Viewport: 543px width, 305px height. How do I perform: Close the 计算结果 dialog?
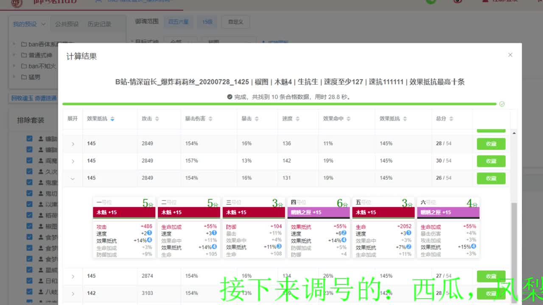(x=510, y=55)
